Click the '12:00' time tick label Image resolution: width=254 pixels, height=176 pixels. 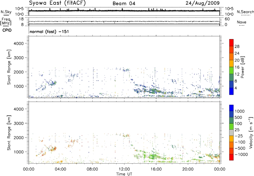pyautogui.click(x=124, y=169)
